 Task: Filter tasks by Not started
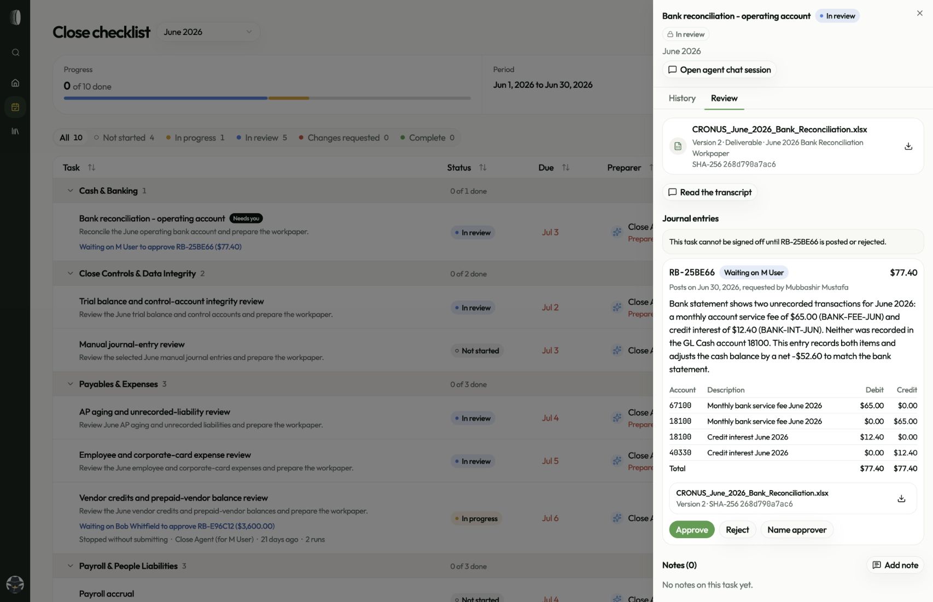point(124,138)
